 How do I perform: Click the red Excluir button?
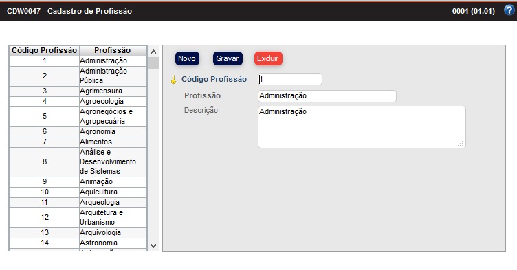point(268,58)
